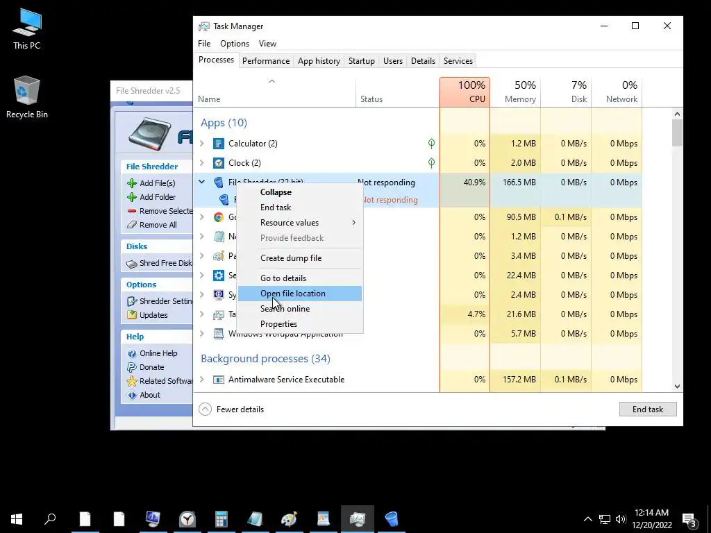Expand the Windows Wordpad Application group
The image size is (711, 533).
(x=202, y=334)
